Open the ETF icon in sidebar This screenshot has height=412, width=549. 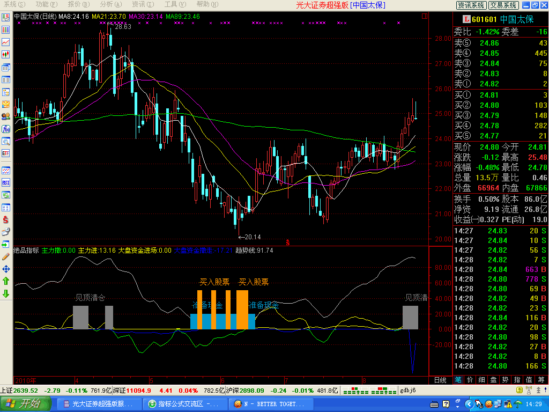pos(6,153)
